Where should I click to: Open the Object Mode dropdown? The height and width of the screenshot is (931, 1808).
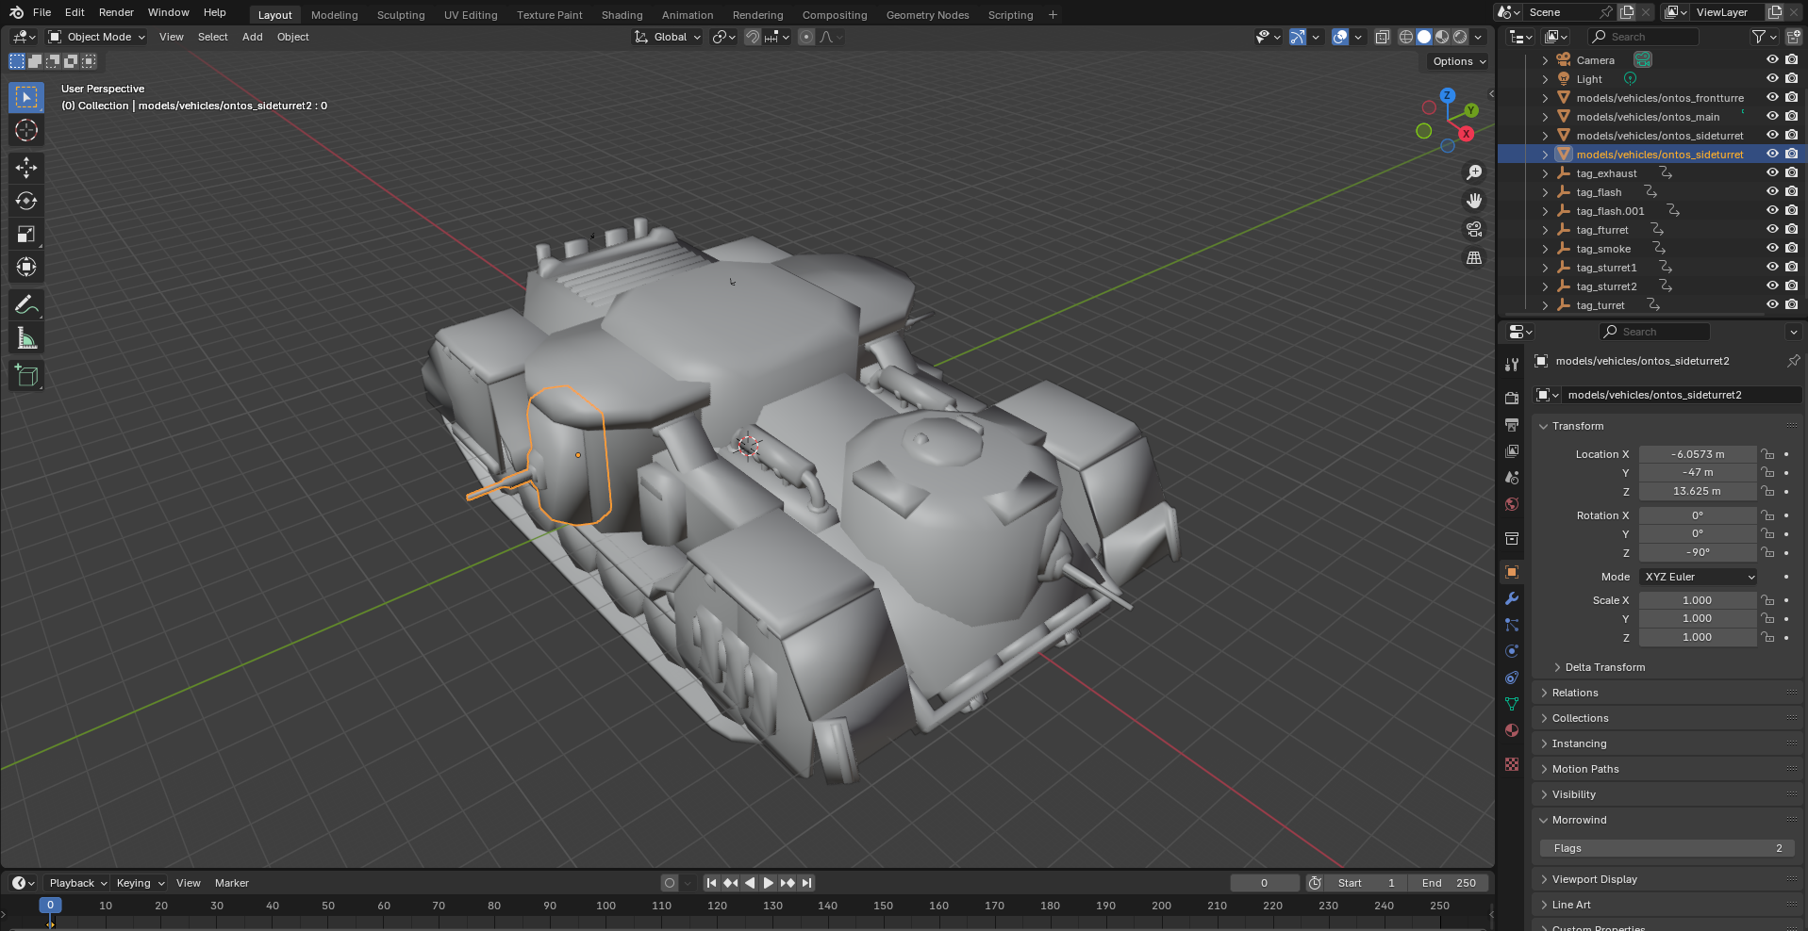click(x=97, y=37)
